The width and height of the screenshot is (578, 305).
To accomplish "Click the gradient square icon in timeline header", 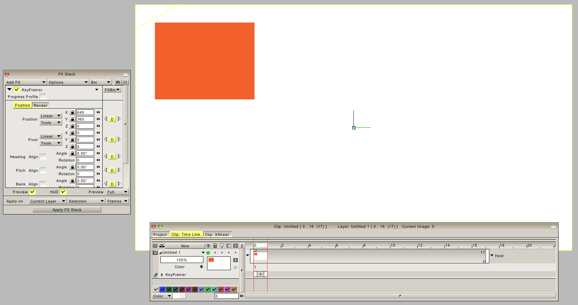I will click(x=229, y=246).
